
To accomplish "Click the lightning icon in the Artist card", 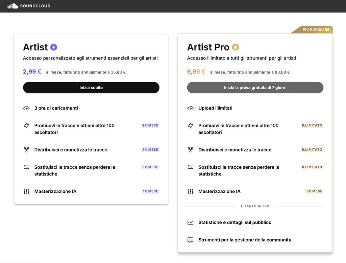I will (26, 125).
